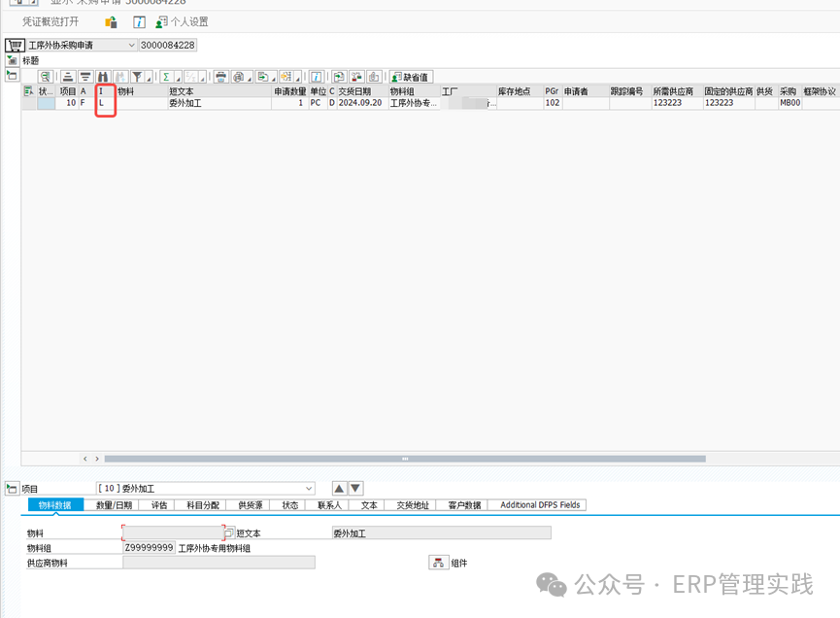
Task: Switch to the 科目分配 tab
Action: pos(203,505)
